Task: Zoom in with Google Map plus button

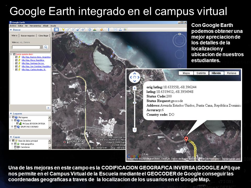Action: point(135,88)
